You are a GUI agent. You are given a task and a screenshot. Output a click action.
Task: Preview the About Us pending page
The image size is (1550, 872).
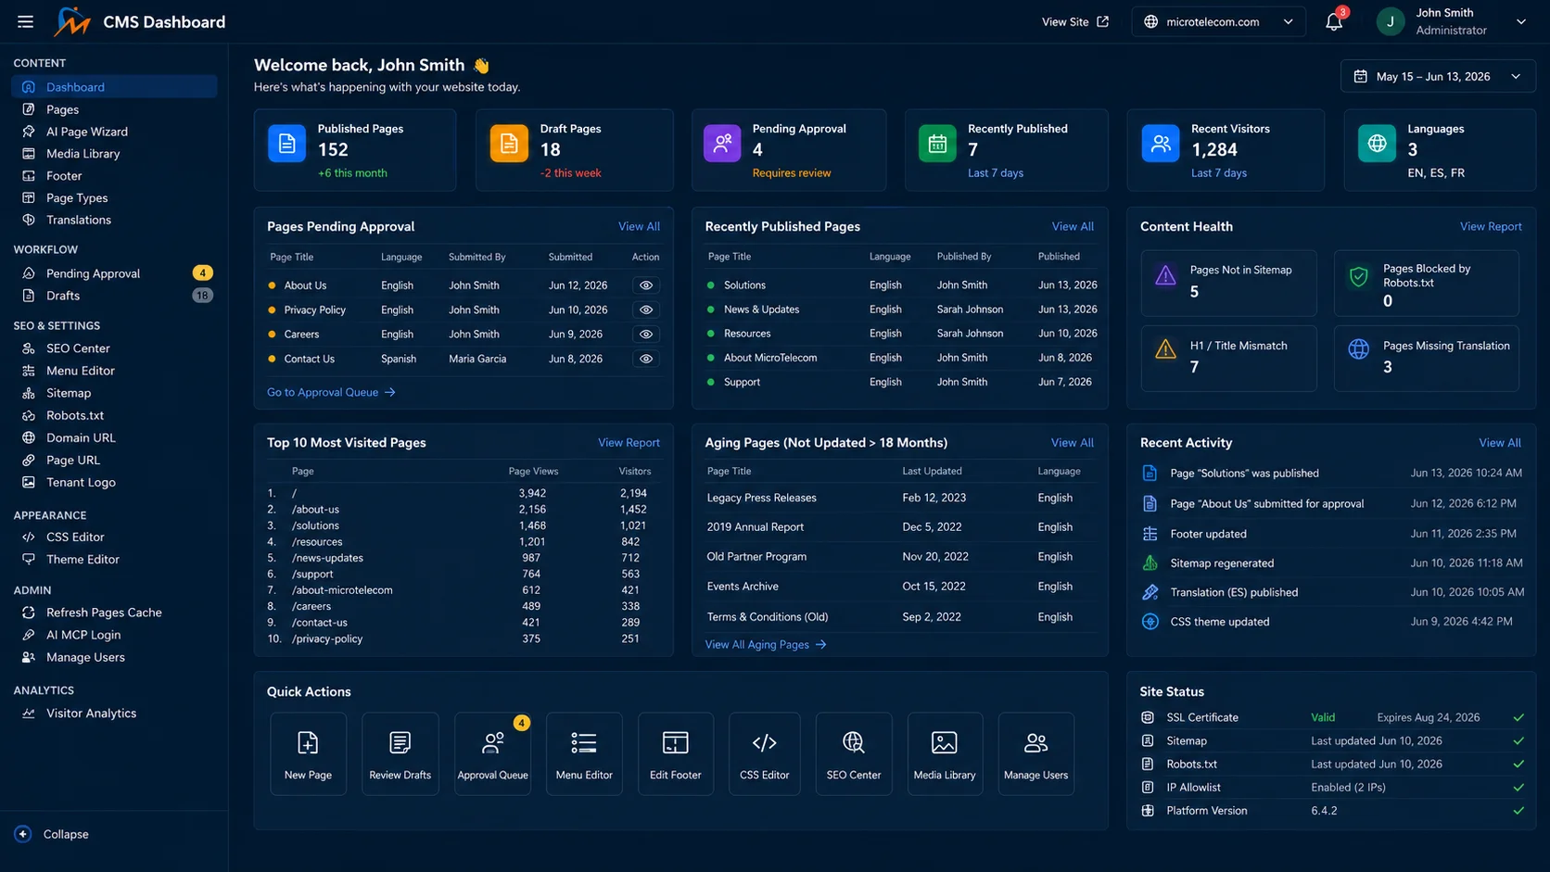point(646,285)
